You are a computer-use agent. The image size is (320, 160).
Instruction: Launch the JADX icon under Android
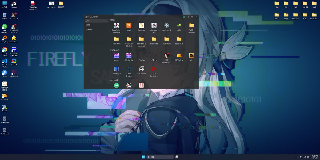click(129, 86)
